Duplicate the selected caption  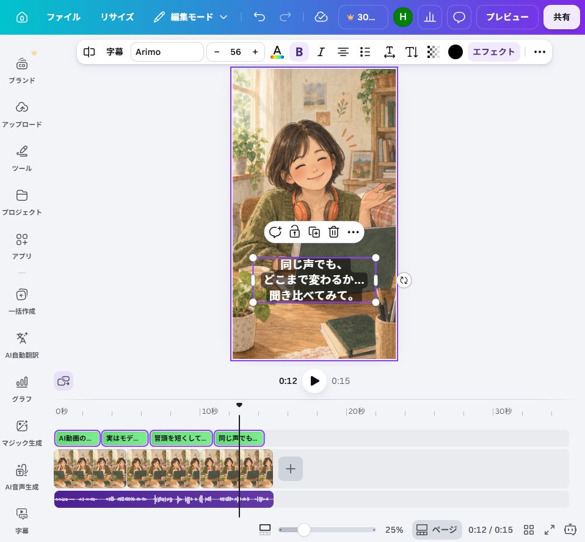(x=314, y=232)
